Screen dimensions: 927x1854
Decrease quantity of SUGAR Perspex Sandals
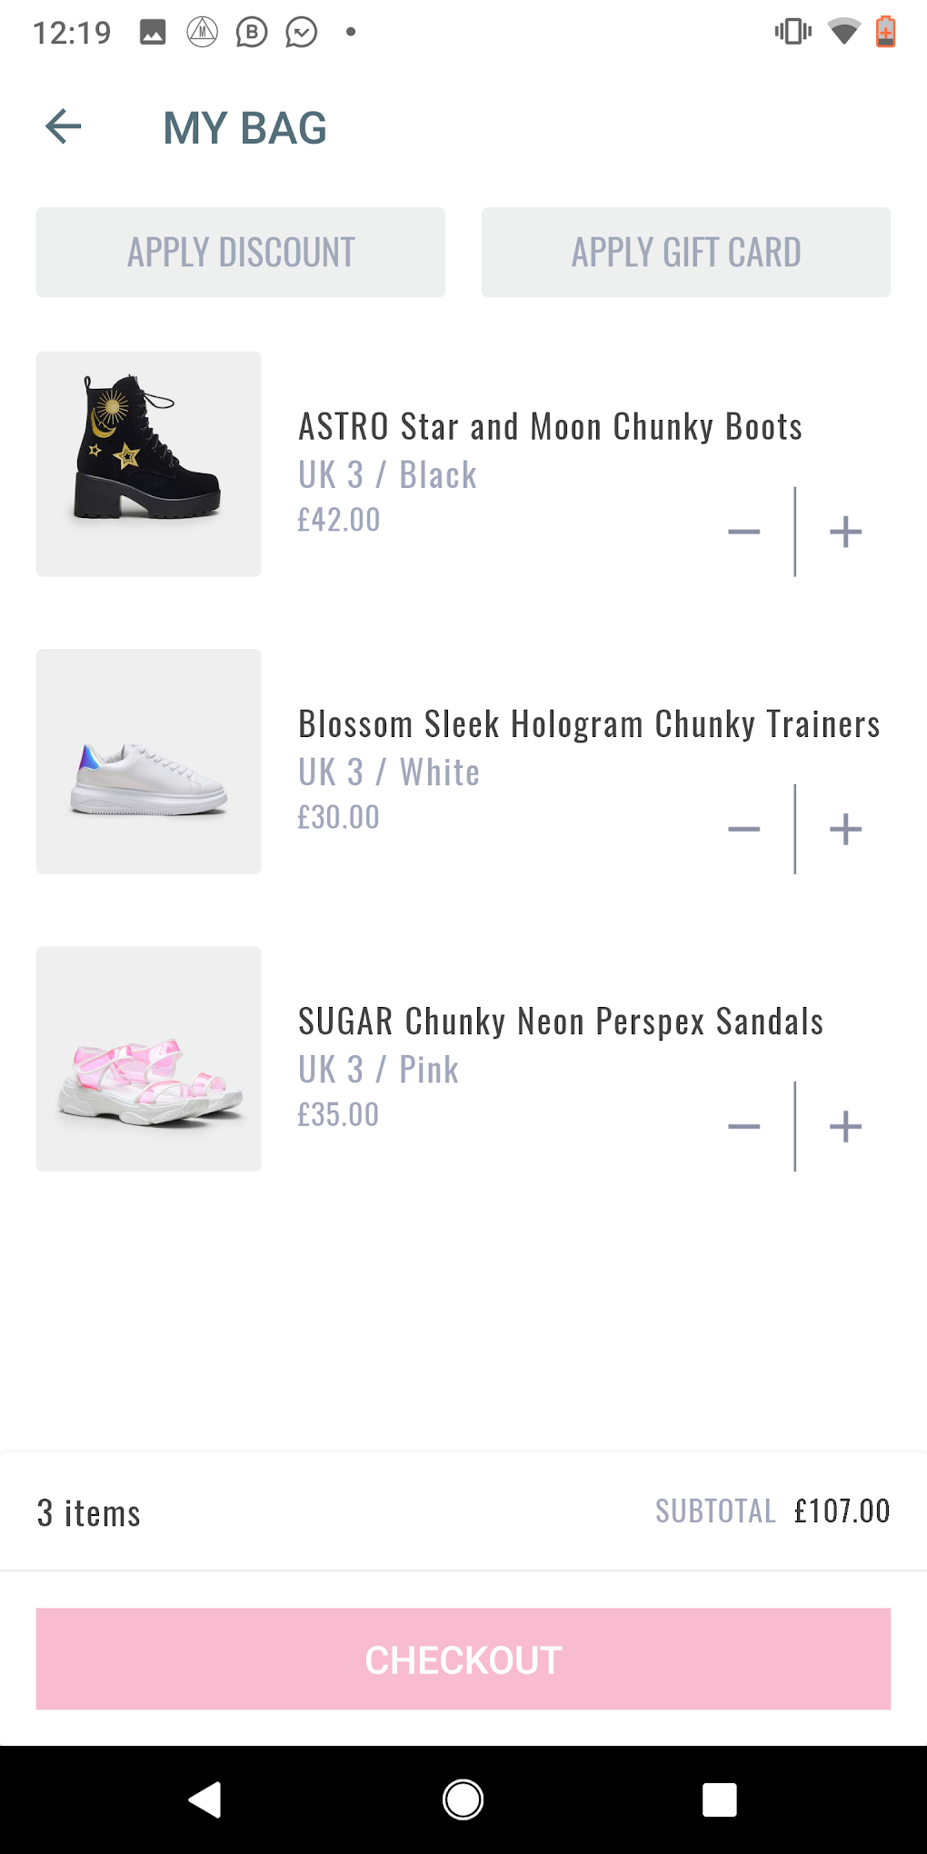(743, 1126)
